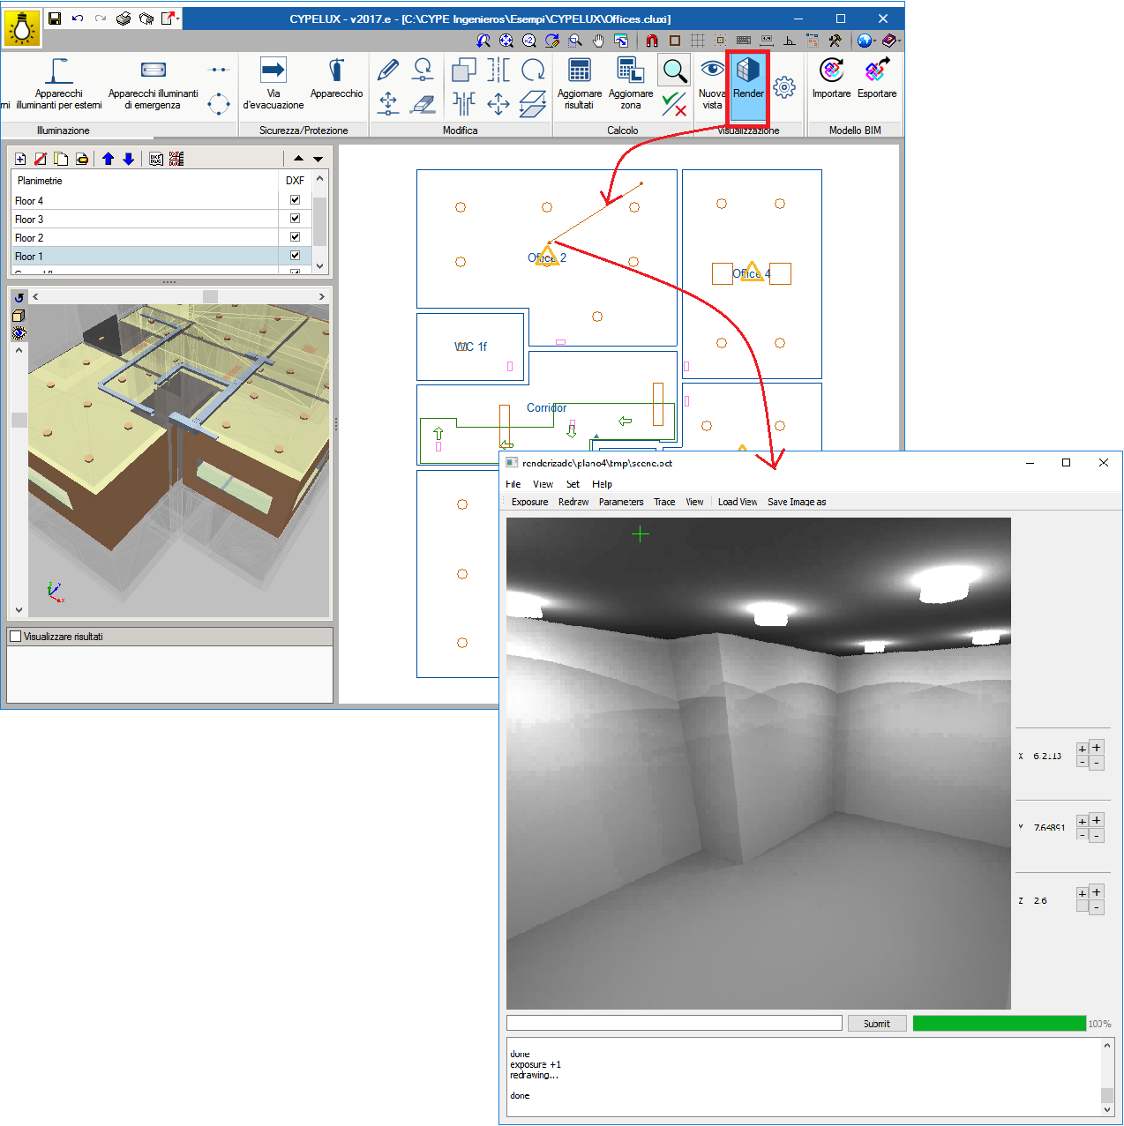Click the pan hand tool icon
This screenshot has height=1126, width=1124.
[598, 41]
